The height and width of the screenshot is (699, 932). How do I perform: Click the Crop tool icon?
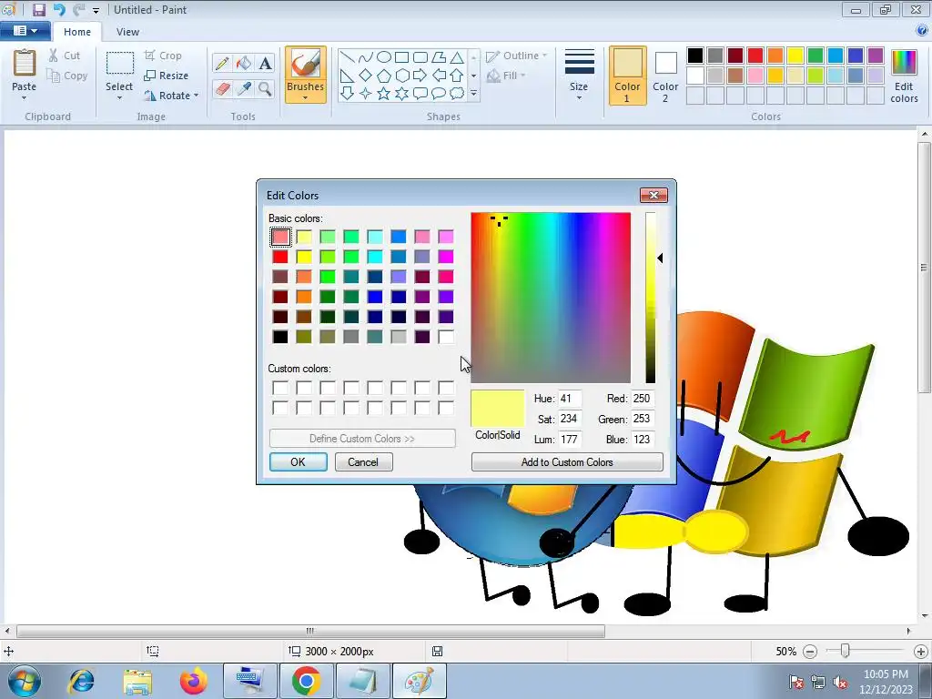point(150,56)
